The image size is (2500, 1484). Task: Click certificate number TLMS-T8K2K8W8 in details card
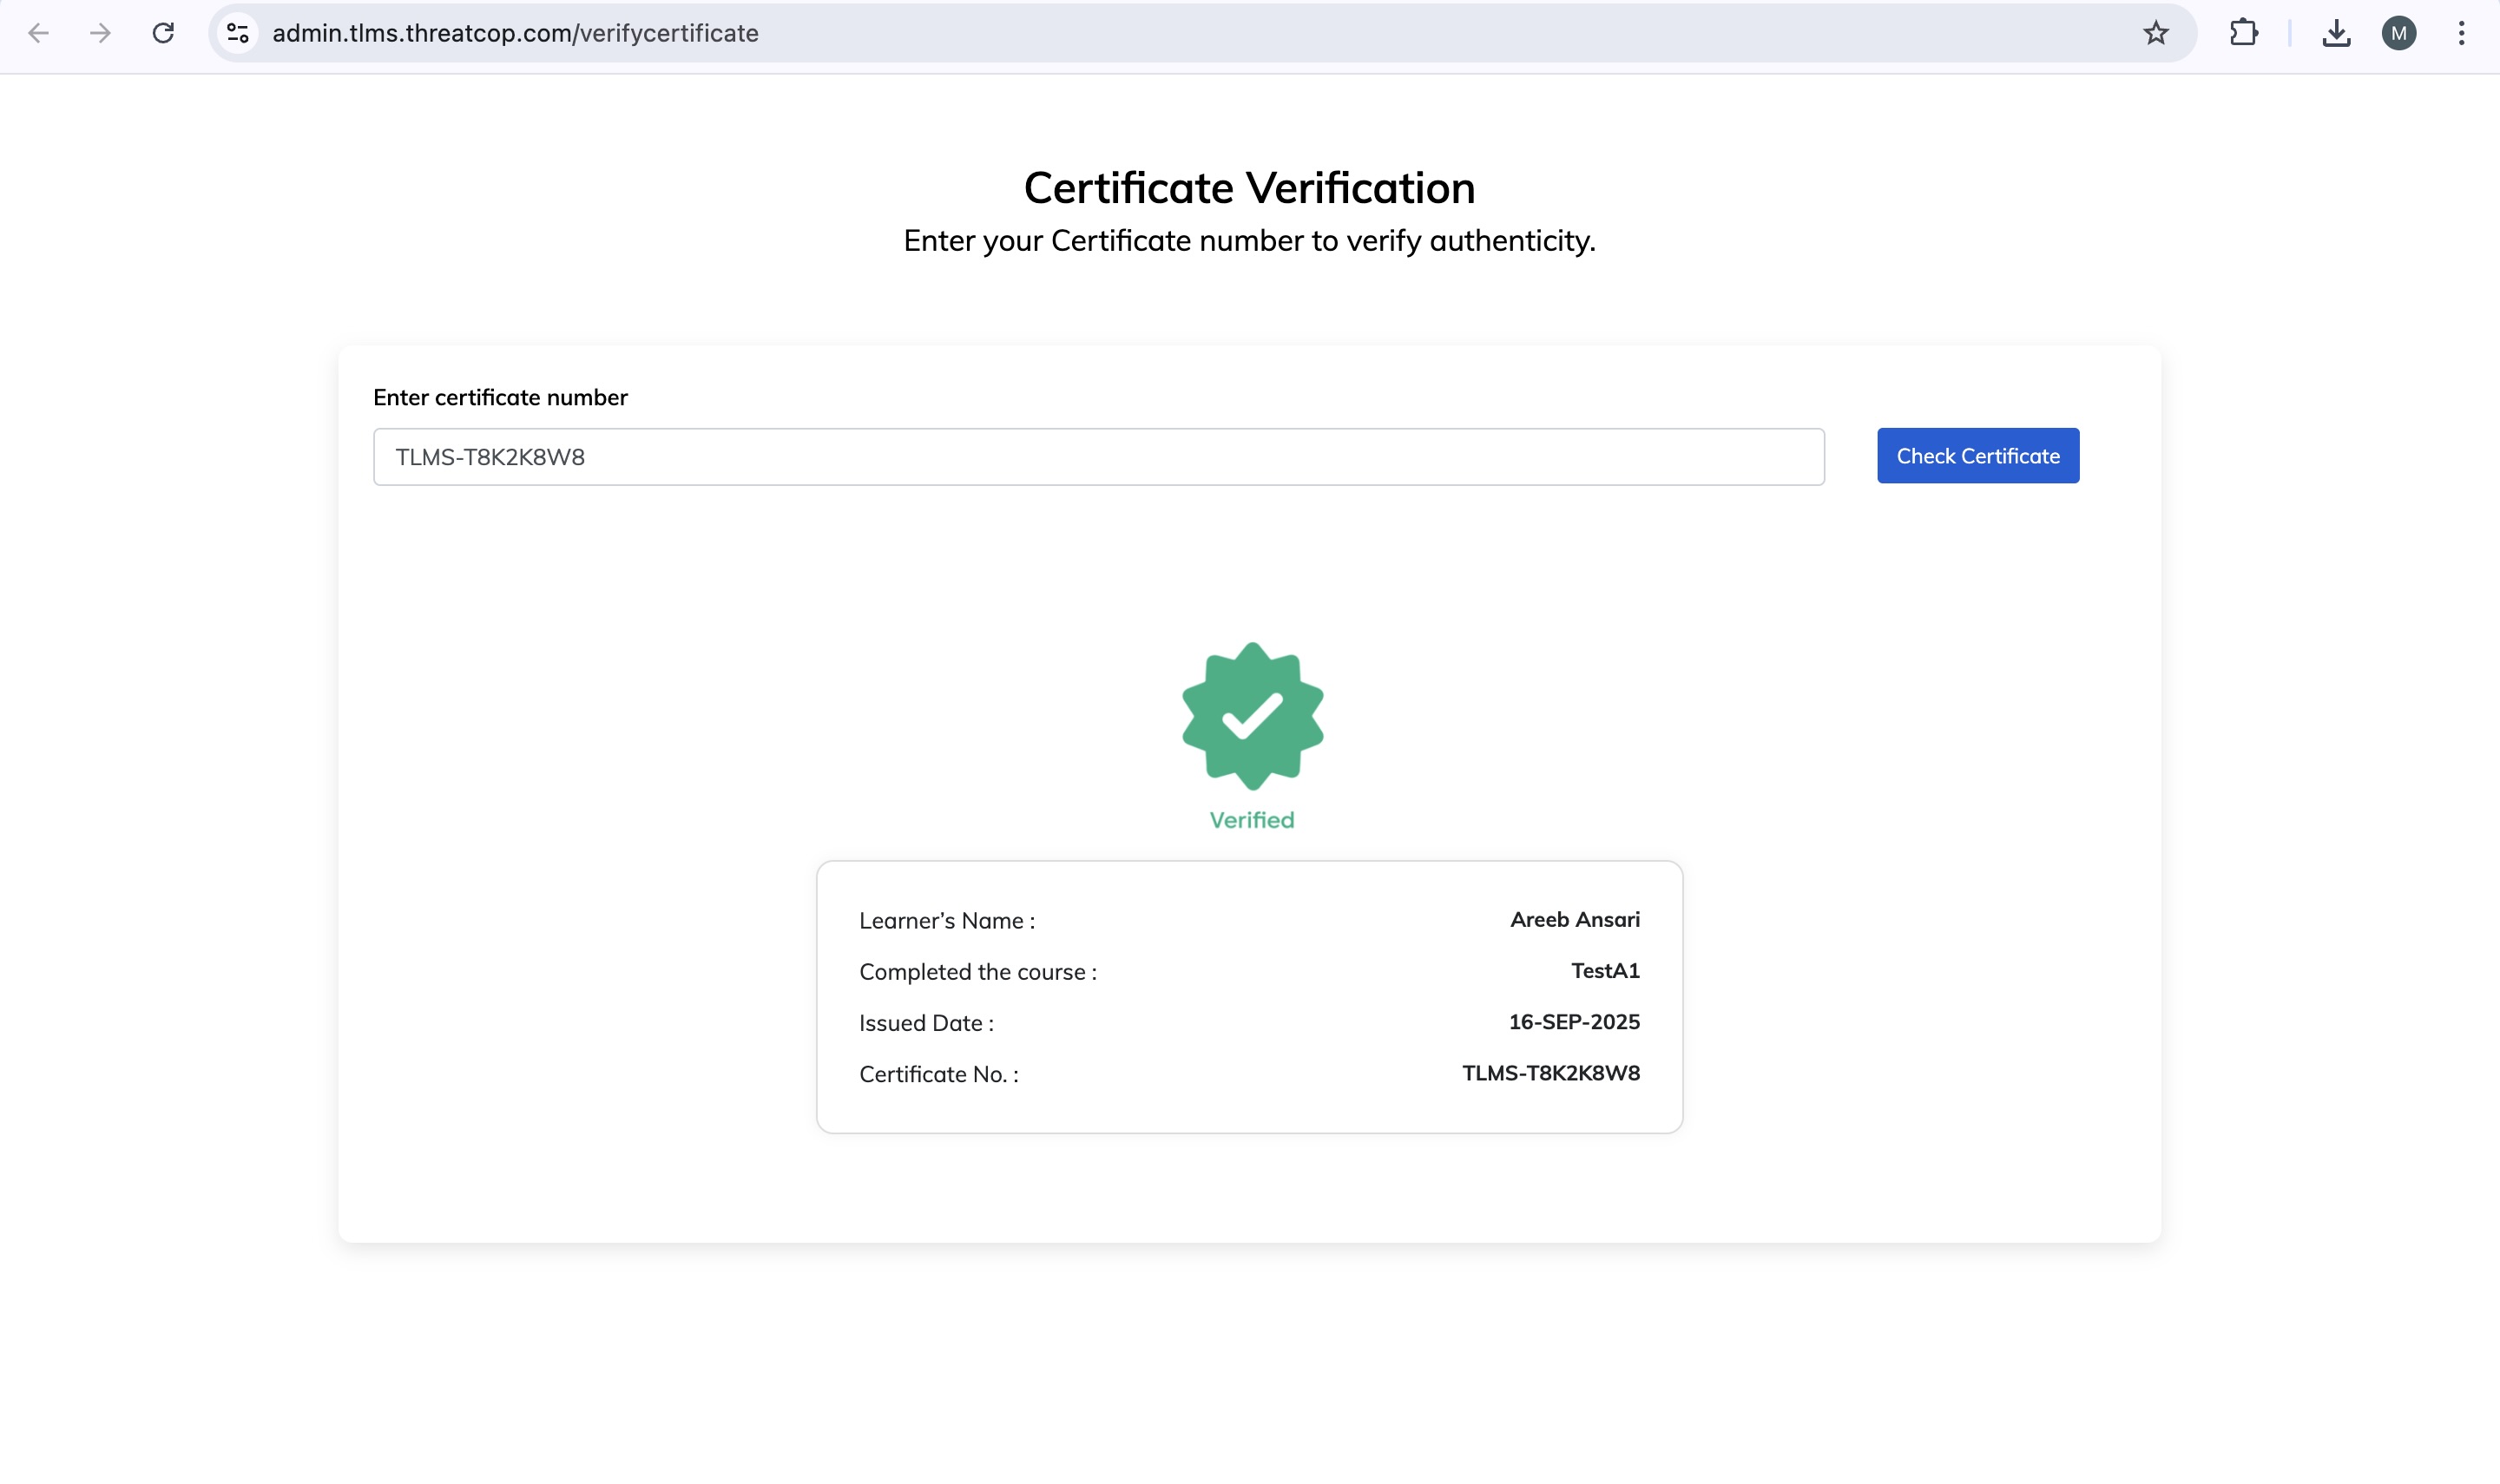pyautogui.click(x=1550, y=1072)
